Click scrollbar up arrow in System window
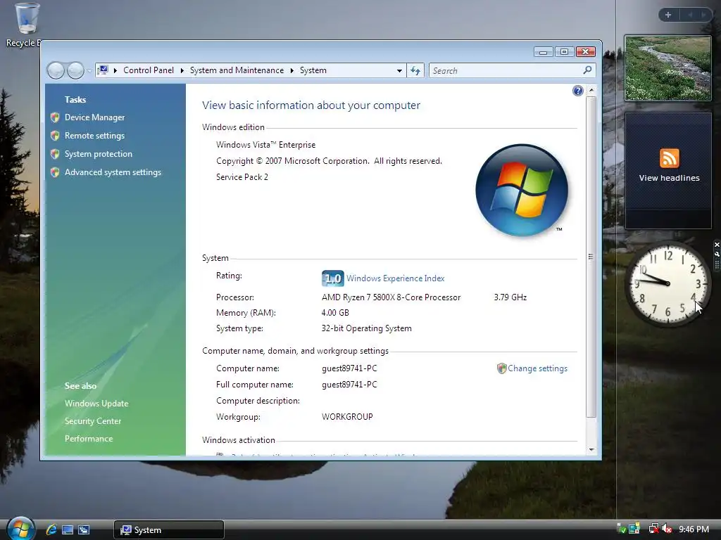 click(x=591, y=90)
